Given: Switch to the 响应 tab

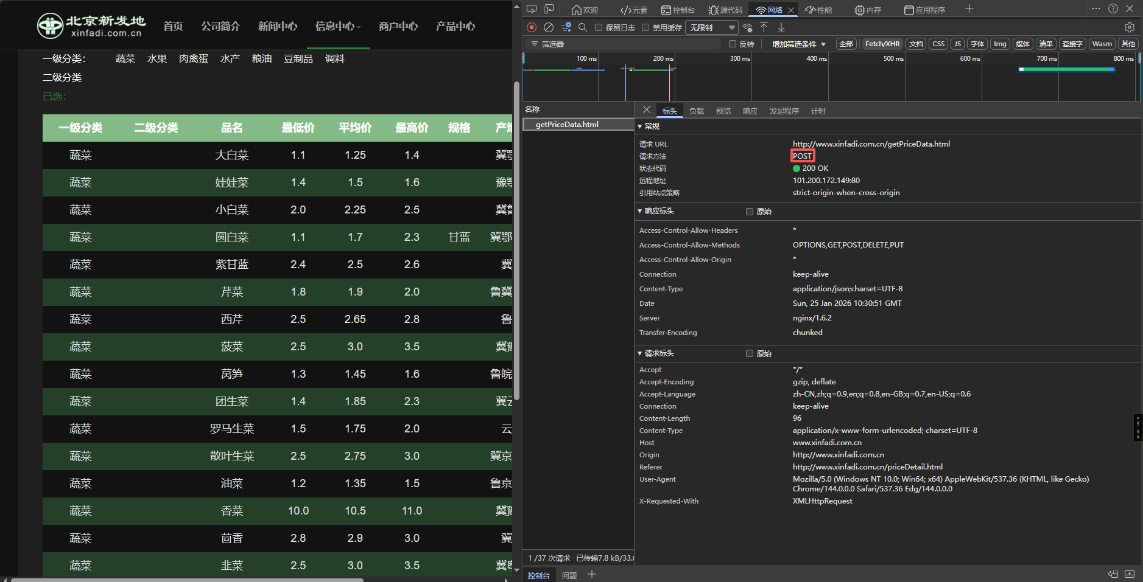Looking at the screenshot, I should pos(750,111).
